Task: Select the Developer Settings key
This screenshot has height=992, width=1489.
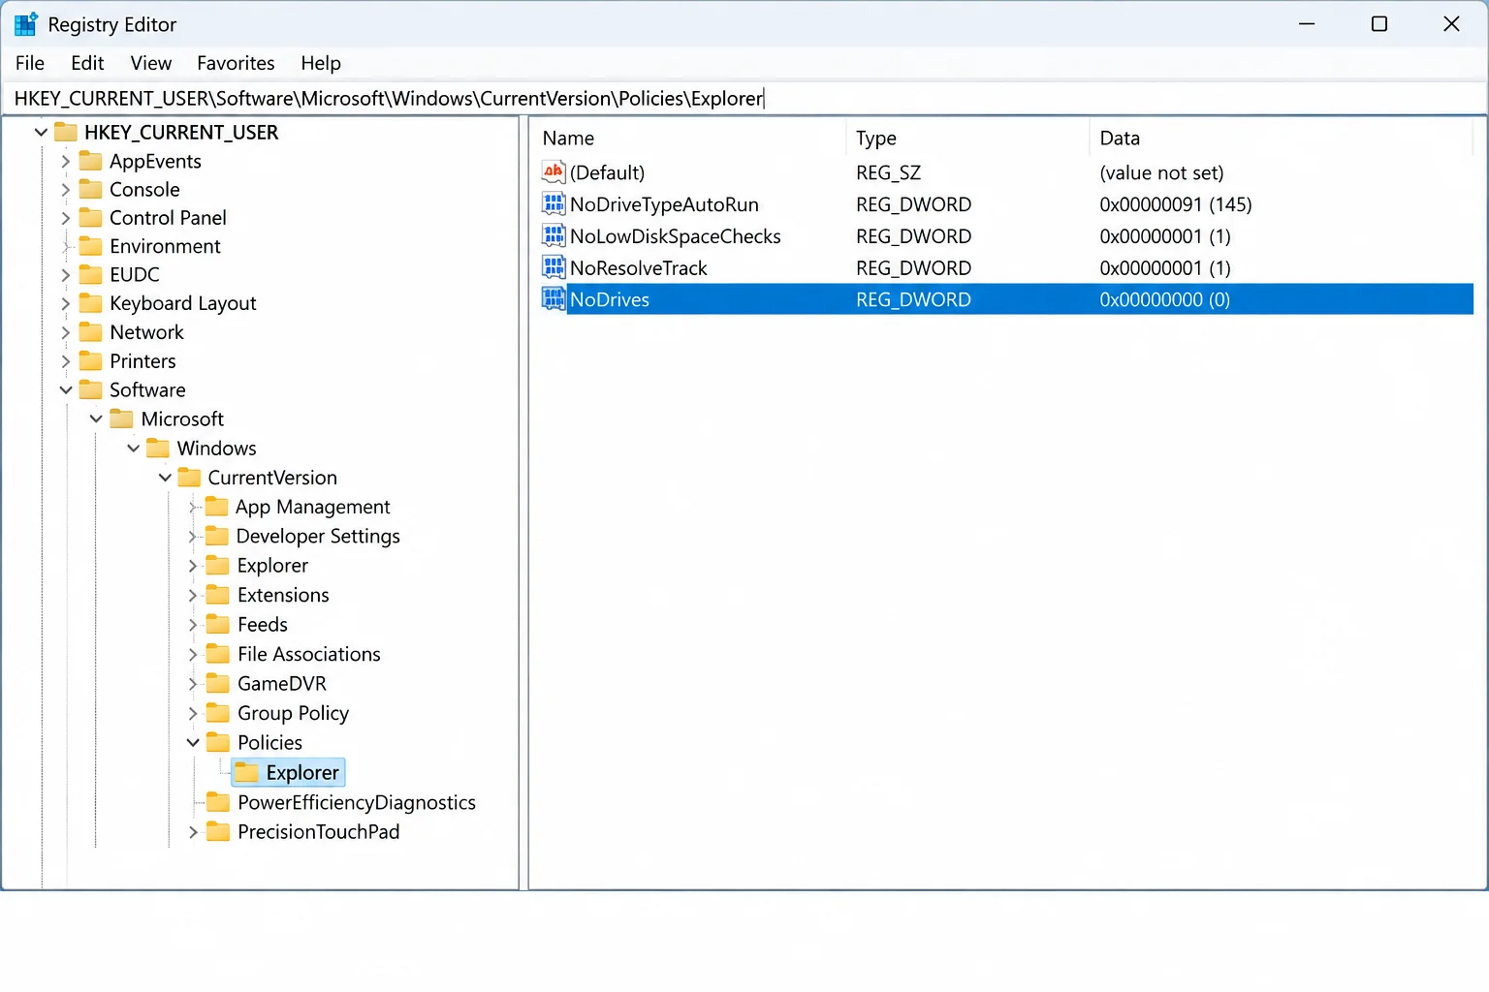Action: [318, 537]
